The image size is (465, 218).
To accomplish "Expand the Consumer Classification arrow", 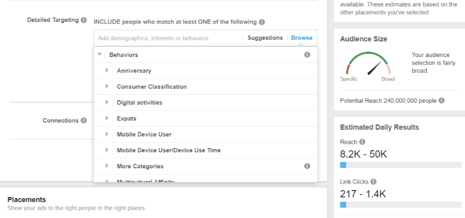I will point(107,87).
